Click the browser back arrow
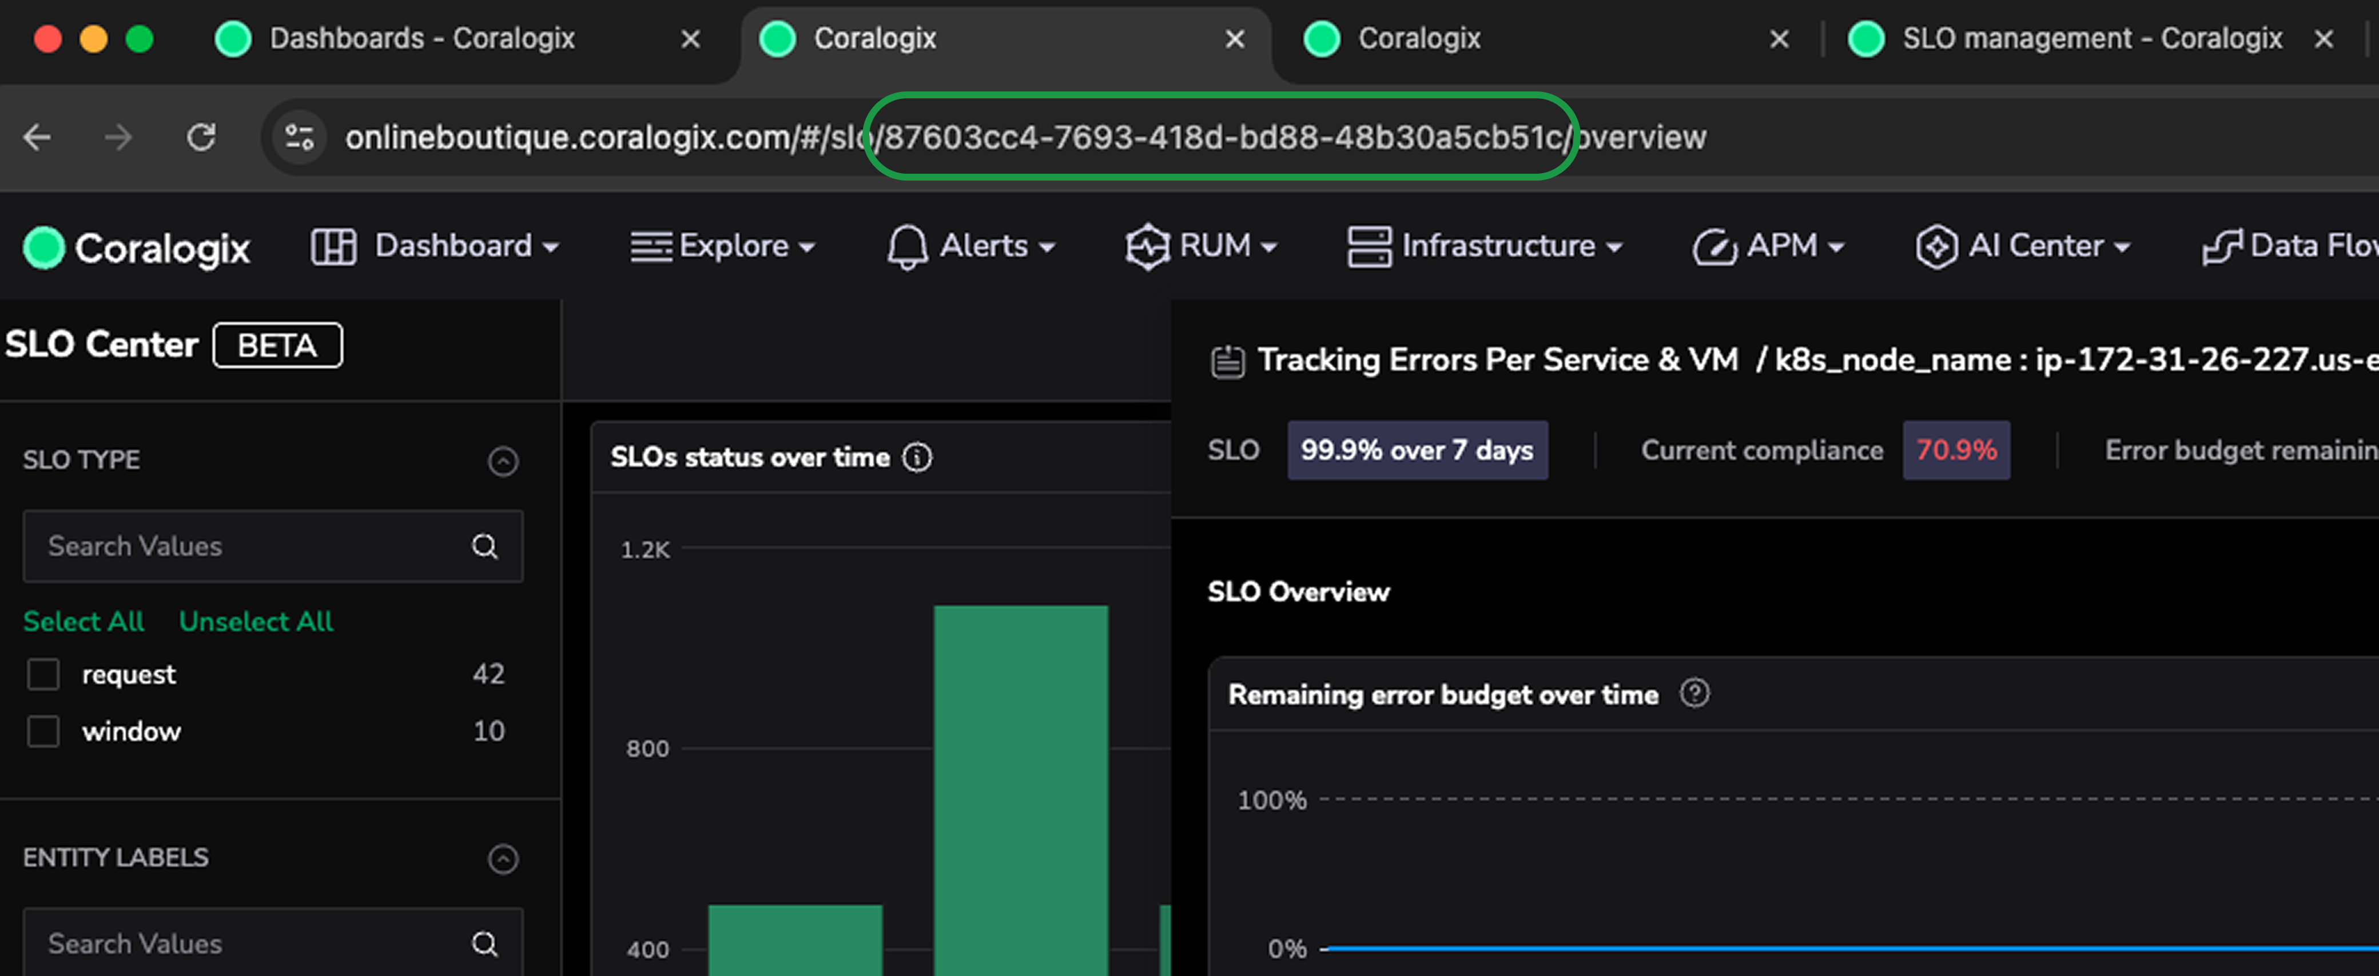This screenshot has height=976, width=2379. (38, 138)
